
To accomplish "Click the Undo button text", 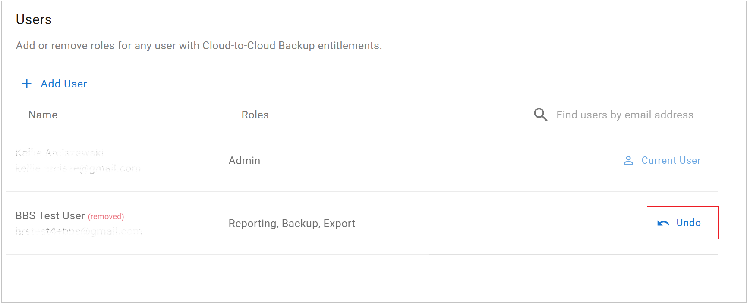I will click(x=688, y=223).
